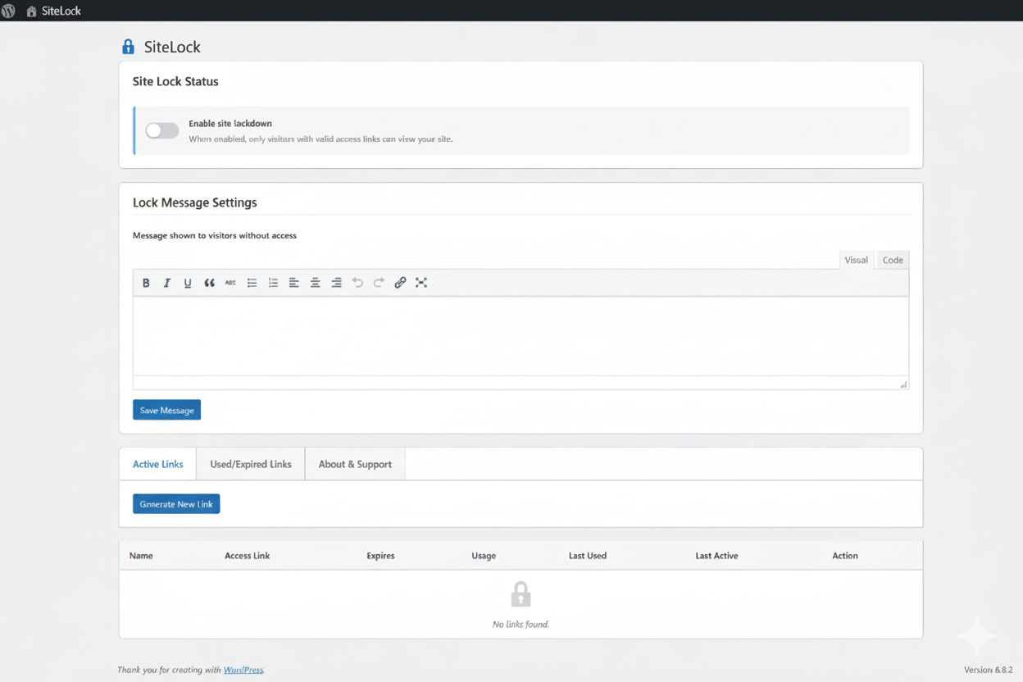This screenshot has width=1023, height=682.
Task: Click Generate New Link button
Action: (176, 504)
